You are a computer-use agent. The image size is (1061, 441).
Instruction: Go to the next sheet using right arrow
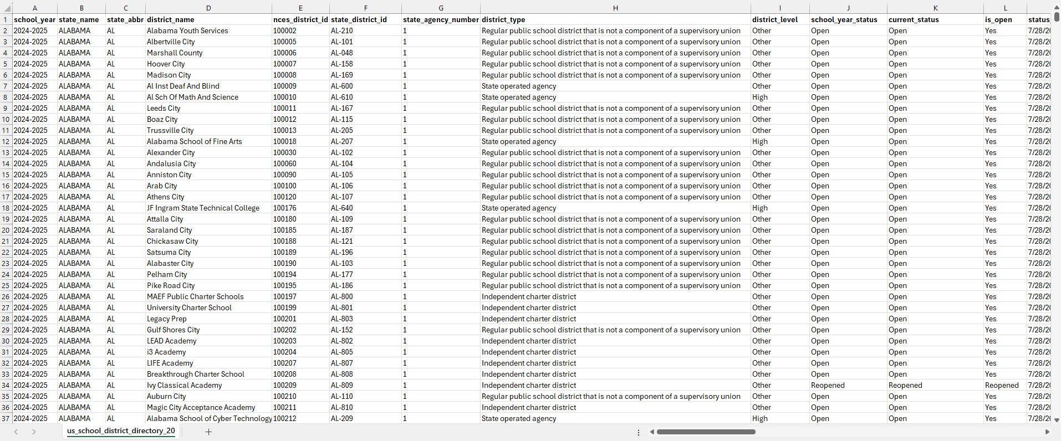point(34,432)
